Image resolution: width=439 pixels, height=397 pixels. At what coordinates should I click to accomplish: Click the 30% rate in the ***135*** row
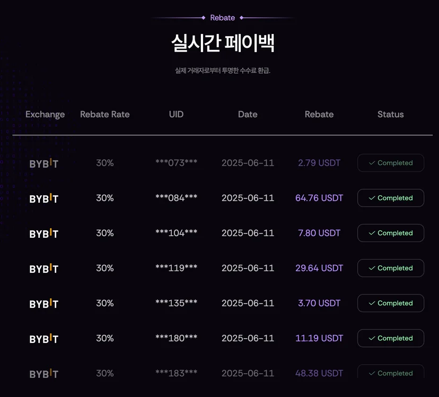(105, 303)
